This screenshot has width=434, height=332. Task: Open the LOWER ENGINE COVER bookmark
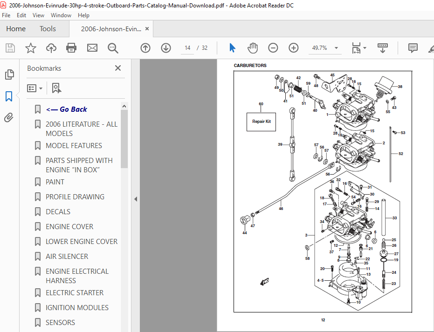[x=82, y=242]
